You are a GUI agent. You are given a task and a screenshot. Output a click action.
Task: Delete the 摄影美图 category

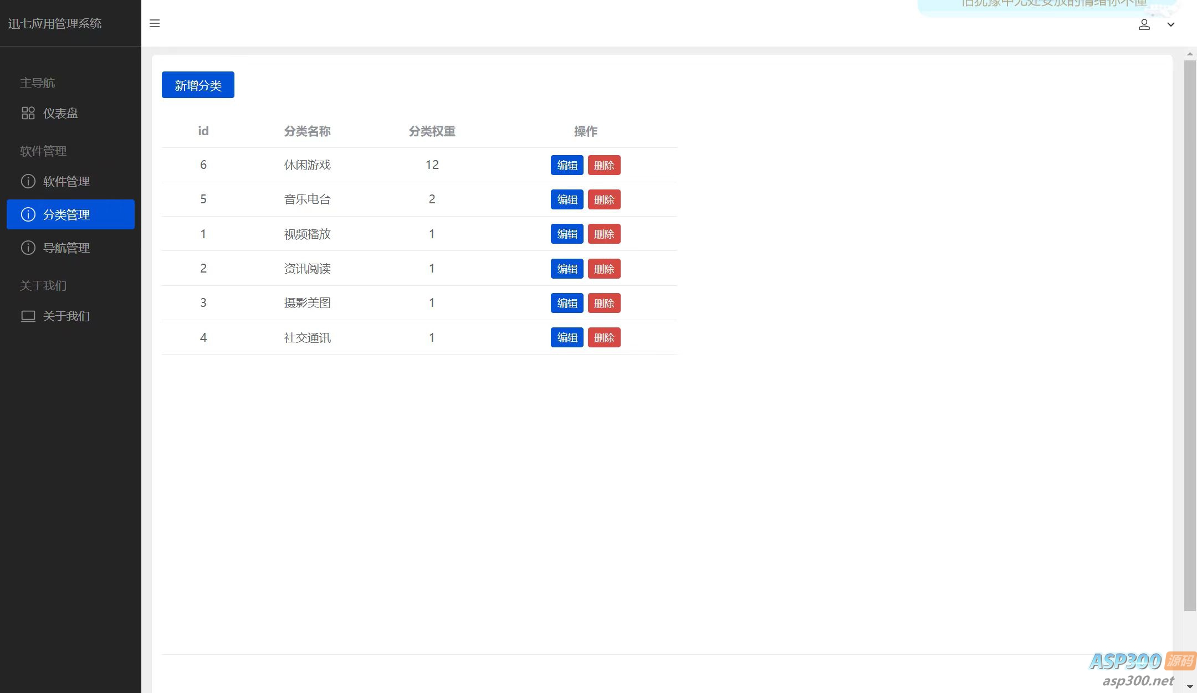tap(604, 303)
